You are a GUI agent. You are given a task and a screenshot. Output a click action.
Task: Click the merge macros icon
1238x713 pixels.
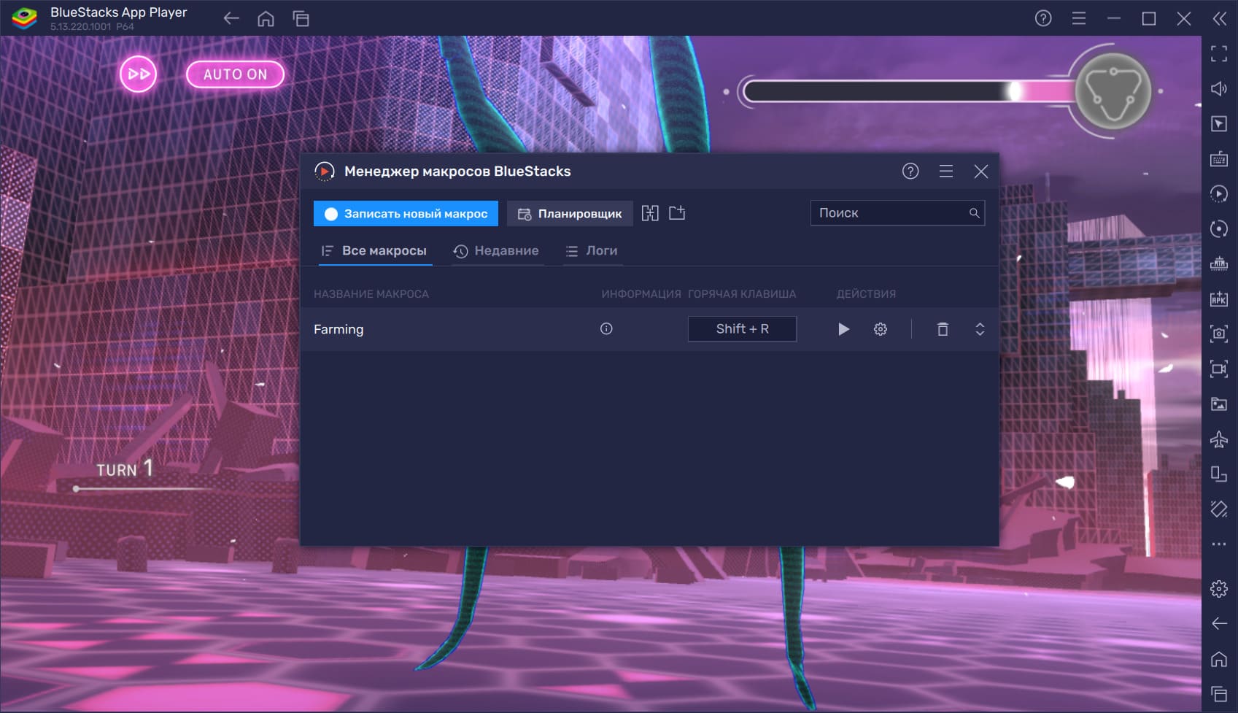[650, 213]
